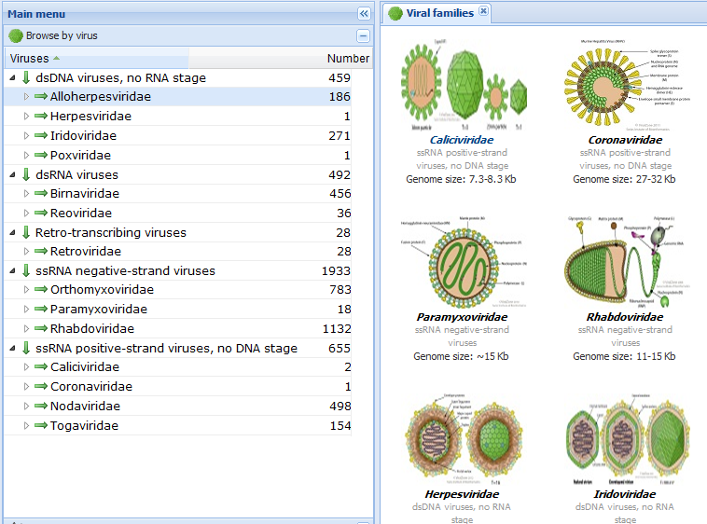The width and height of the screenshot is (707, 524).
Task: Collapse the ssRNA negative-strand viruses group
Action: tap(12, 271)
